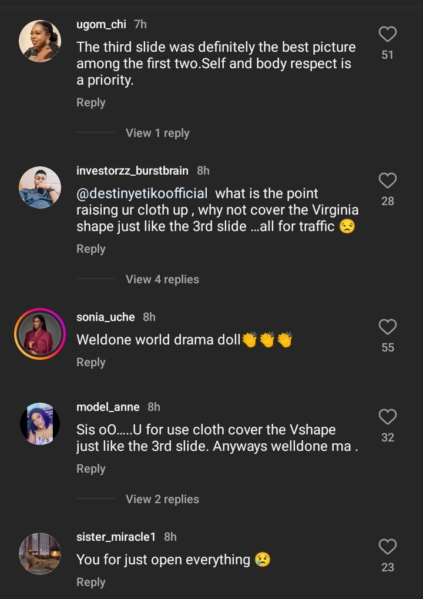Open the sonia_uche username link

point(106,317)
